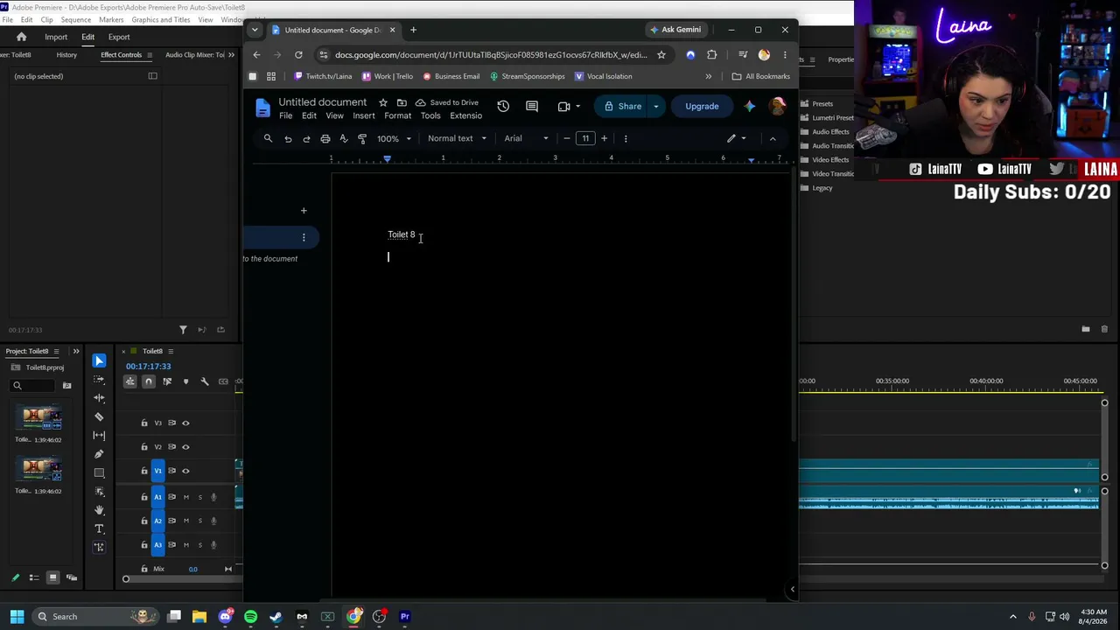Switch to the Export tab in Premiere
The height and width of the screenshot is (630, 1120).
click(119, 37)
